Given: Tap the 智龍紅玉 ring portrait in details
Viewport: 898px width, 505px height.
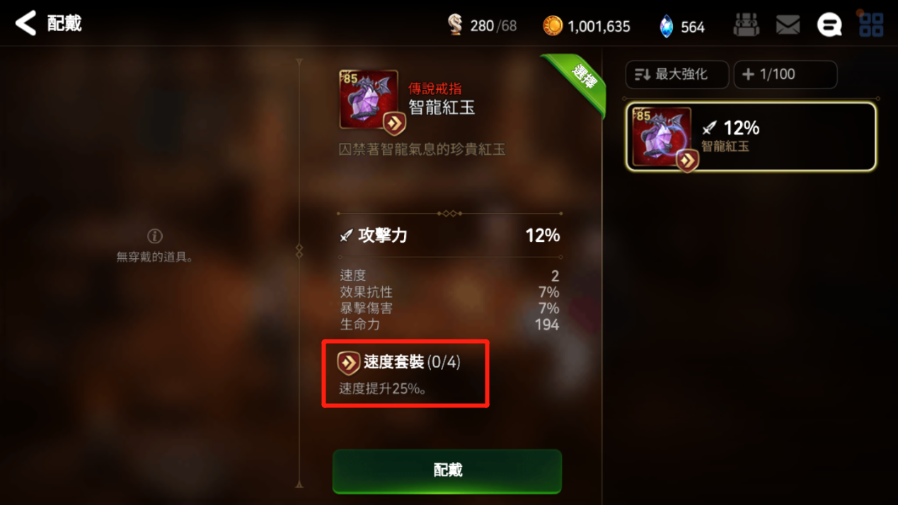Looking at the screenshot, I should [x=369, y=99].
